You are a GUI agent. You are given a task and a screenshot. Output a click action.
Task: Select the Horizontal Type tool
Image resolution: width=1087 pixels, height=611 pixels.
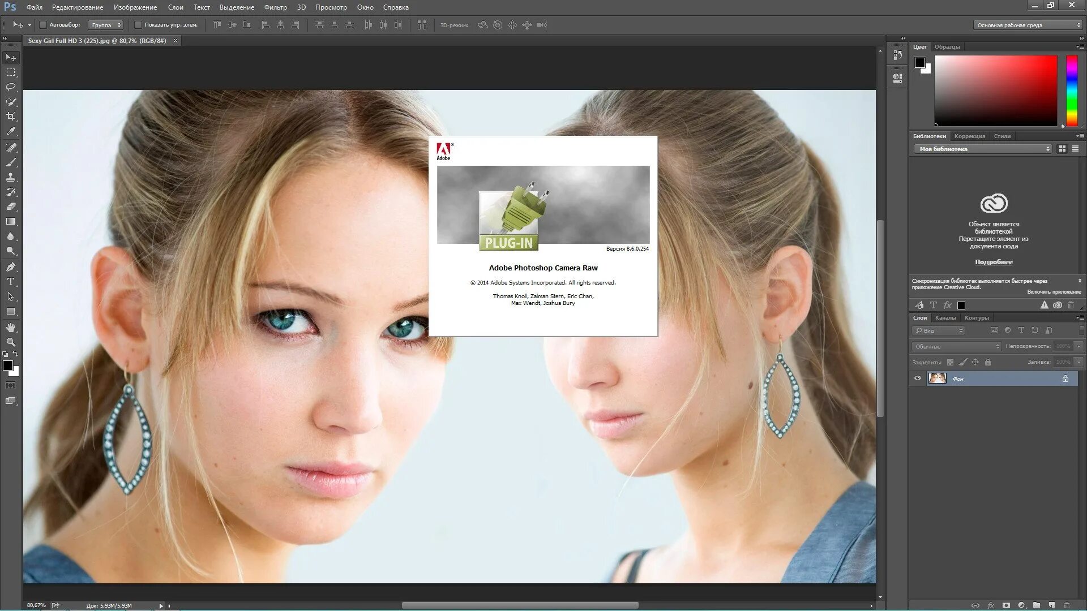tap(11, 282)
